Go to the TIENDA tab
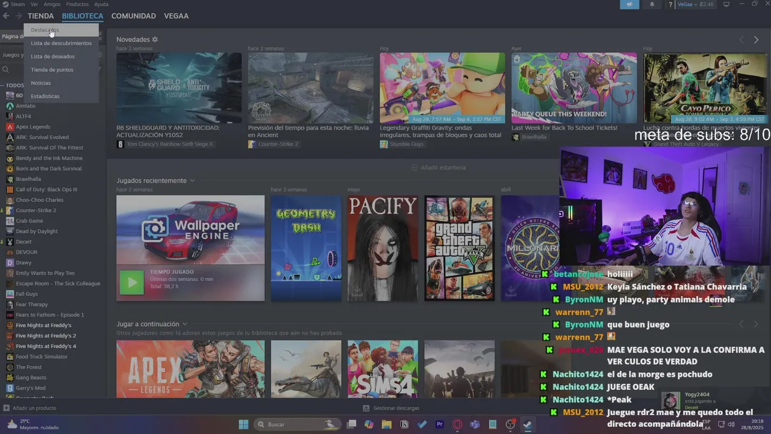The width and height of the screenshot is (771, 434). point(40,16)
